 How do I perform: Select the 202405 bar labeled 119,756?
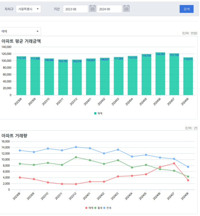click(146, 74)
